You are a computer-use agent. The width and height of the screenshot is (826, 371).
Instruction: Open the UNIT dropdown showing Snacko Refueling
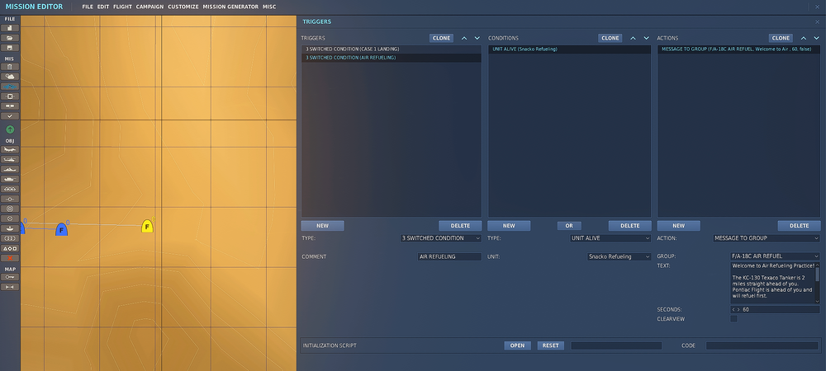point(619,257)
